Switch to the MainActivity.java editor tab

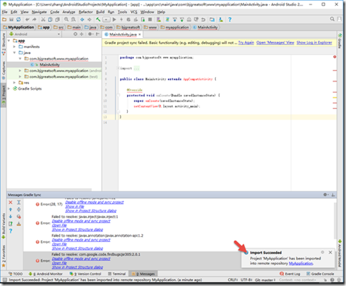pyautogui.click(x=122, y=35)
